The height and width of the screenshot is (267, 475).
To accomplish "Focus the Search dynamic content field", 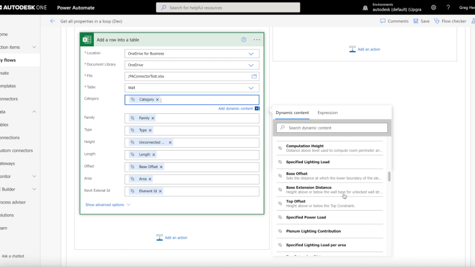I will pos(332,128).
